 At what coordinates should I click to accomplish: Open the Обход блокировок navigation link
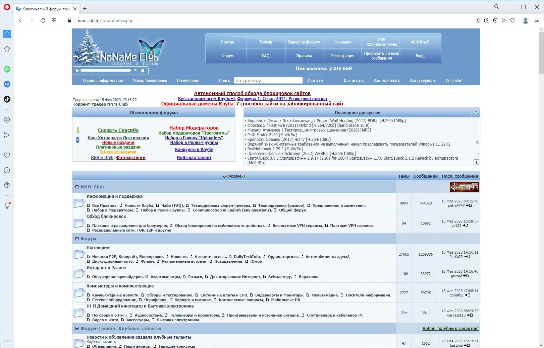pyautogui.click(x=150, y=81)
